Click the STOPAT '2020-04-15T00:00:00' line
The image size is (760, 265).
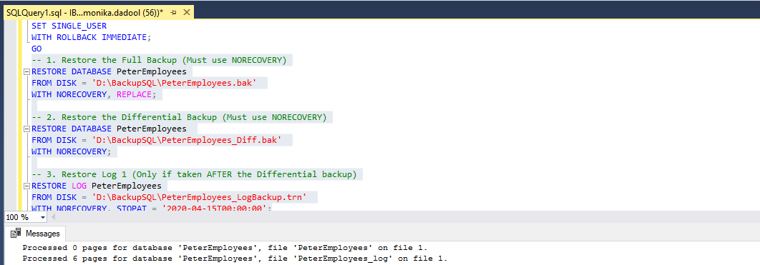coord(152,208)
